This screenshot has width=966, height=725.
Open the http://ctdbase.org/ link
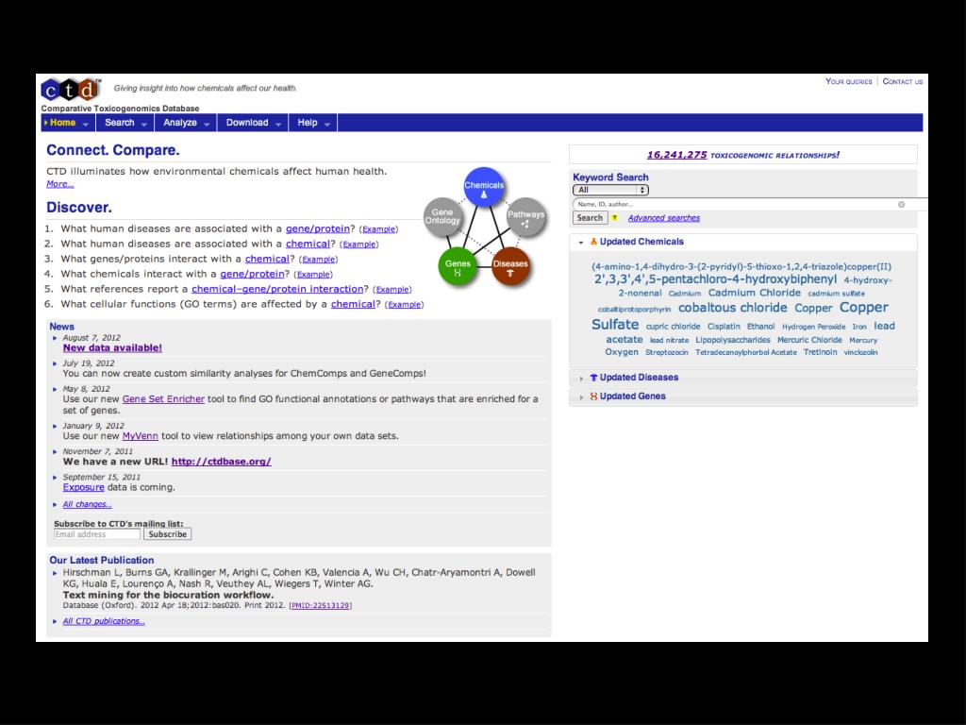click(221, 461)
